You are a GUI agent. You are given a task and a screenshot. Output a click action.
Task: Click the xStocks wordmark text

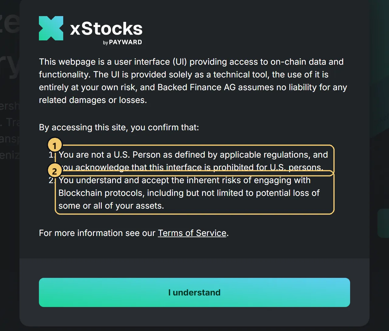coord(106,29)
